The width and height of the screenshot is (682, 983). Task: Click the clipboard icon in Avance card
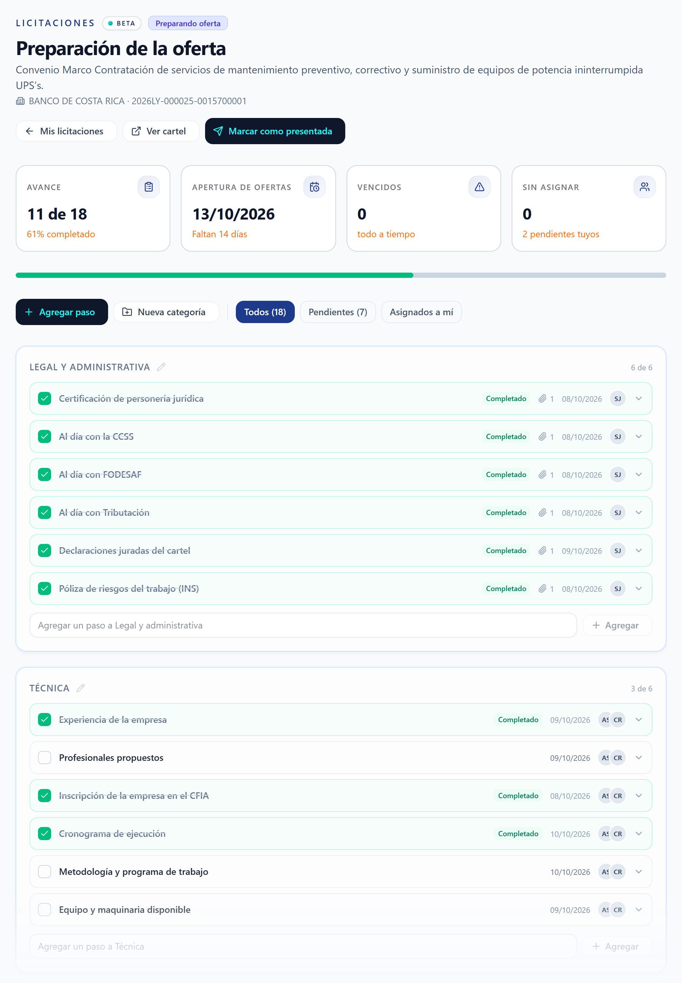tap(148, 187)
